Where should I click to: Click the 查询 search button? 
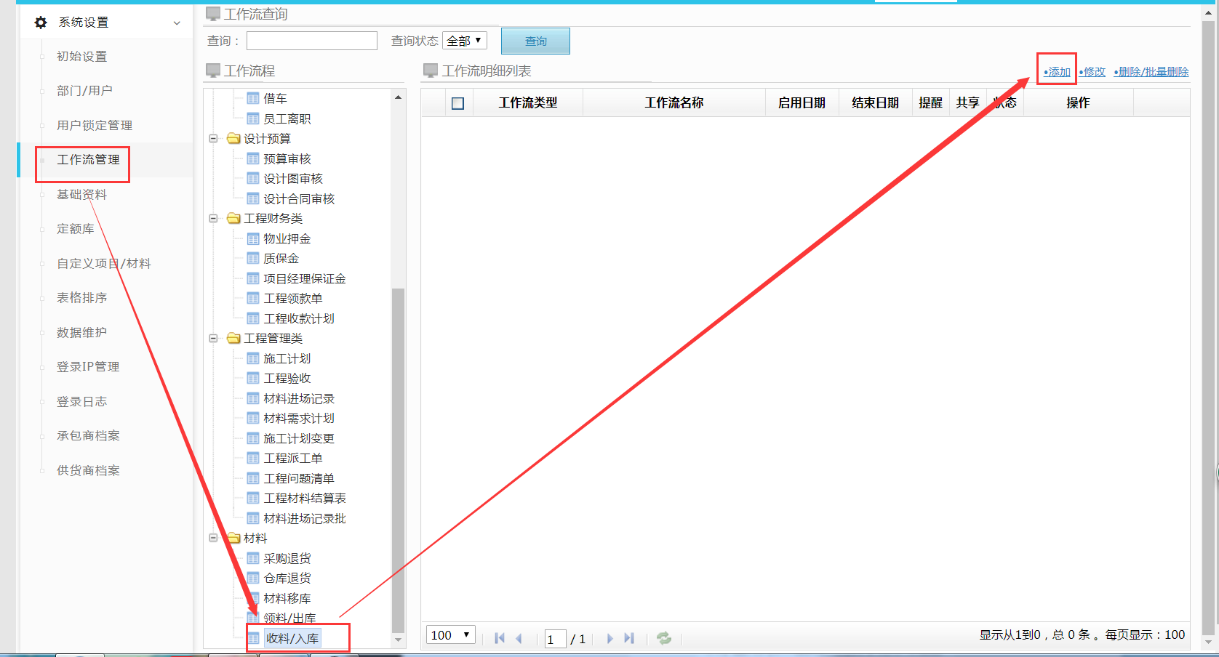point(535,41)
